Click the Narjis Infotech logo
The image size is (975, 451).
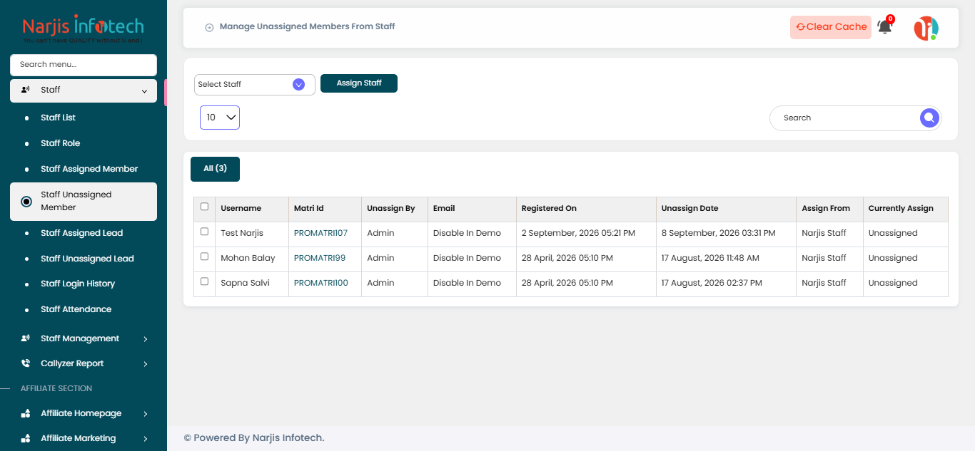coord(83,28)
